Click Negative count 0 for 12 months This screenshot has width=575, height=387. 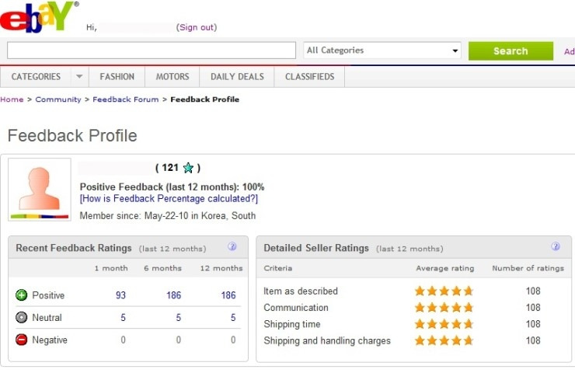click(233, 340)
